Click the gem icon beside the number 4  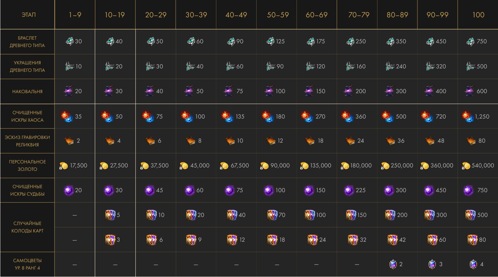(x=473, y=264)
